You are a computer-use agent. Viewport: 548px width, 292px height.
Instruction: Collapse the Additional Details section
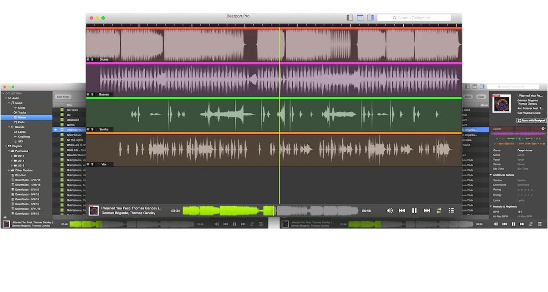491,175
